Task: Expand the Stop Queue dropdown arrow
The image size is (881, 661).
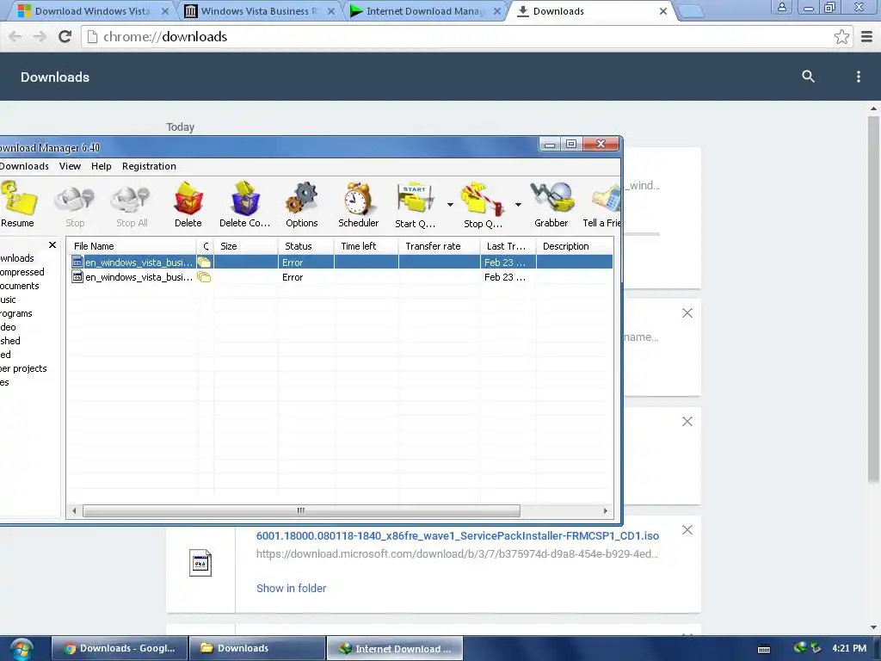Action: click(x=518, y=205)
